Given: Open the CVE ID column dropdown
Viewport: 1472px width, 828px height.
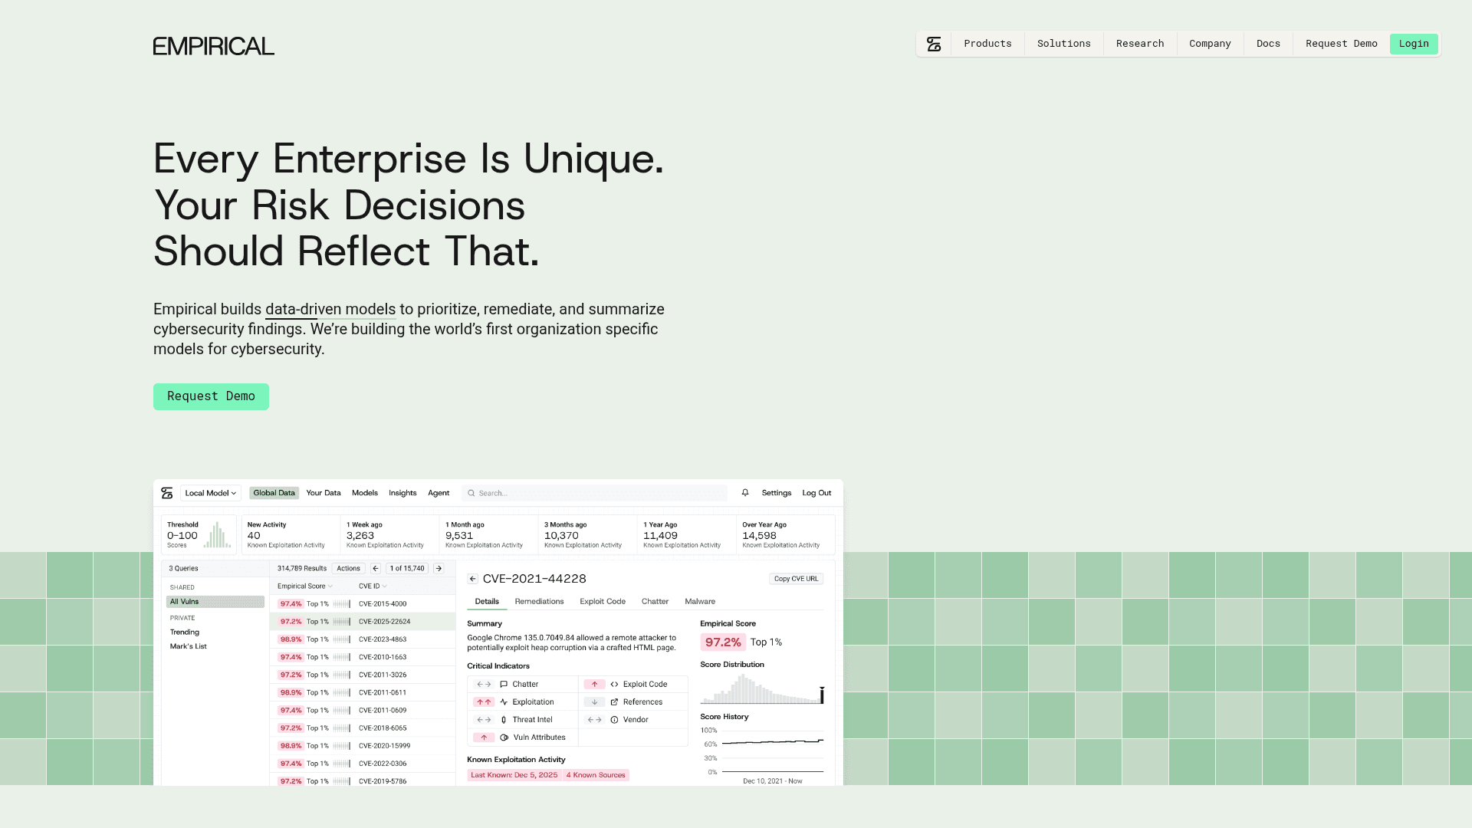Looking at the screenshot, I should point(384,586).
